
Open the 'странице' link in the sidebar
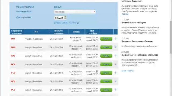[x=125, y=14]
